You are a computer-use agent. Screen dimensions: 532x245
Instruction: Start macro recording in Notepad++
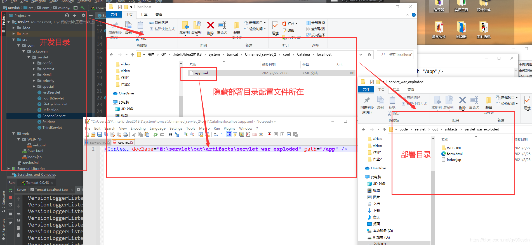click(269, 134)
